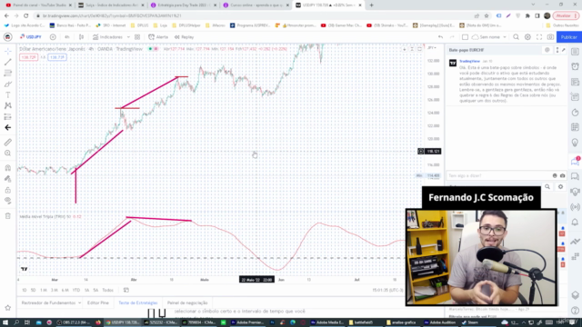
Task: Open OBS from the Windows taskbar
Action: click(x=74, y=322)
